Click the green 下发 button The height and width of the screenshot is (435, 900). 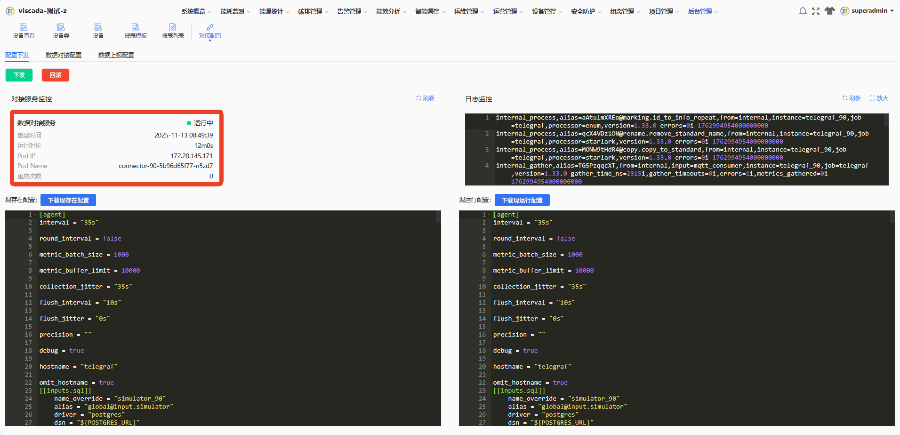19,75
